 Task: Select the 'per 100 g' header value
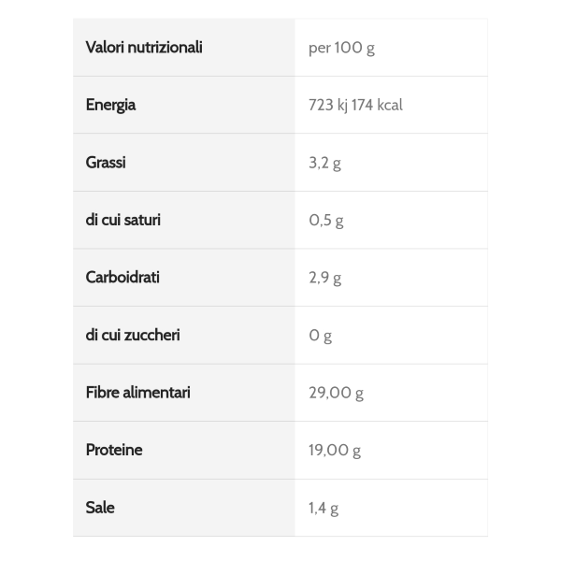(341, 48)
